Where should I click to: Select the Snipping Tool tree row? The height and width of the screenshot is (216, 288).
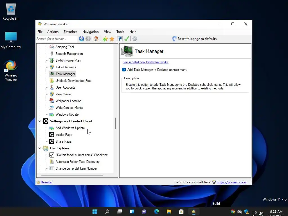point(65,47)
